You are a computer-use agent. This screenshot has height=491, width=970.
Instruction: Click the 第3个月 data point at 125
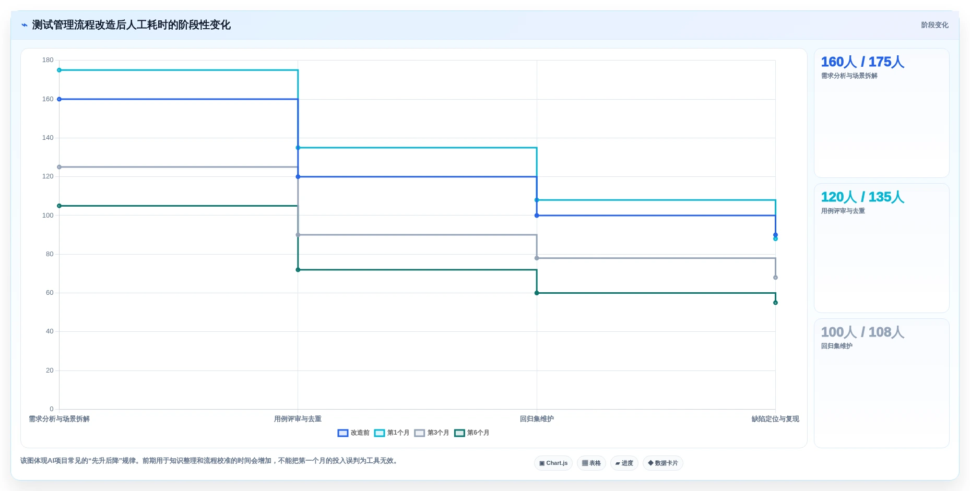click(x=59, y=167)
